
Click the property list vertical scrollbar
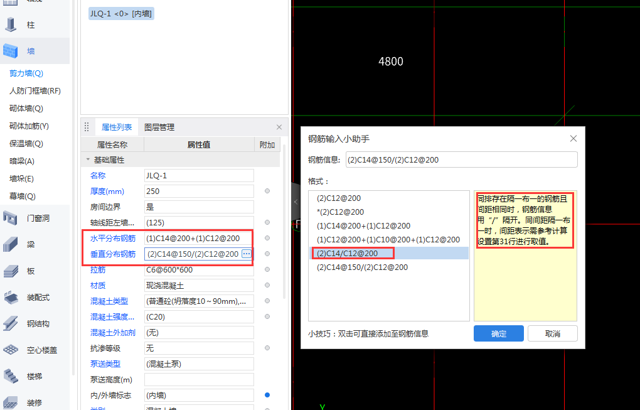point(284,222)
